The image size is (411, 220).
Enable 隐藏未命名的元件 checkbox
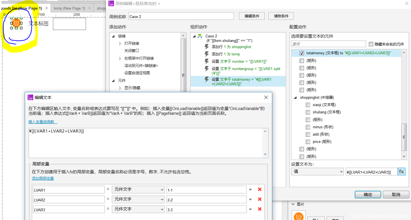(371, 44)
